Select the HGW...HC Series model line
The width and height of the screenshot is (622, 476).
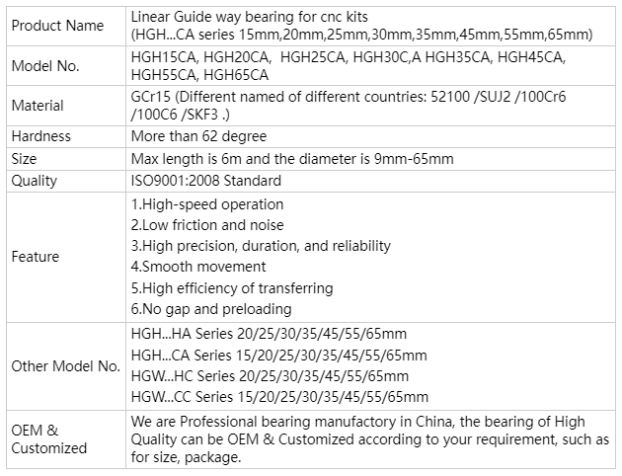coord(270,376)
